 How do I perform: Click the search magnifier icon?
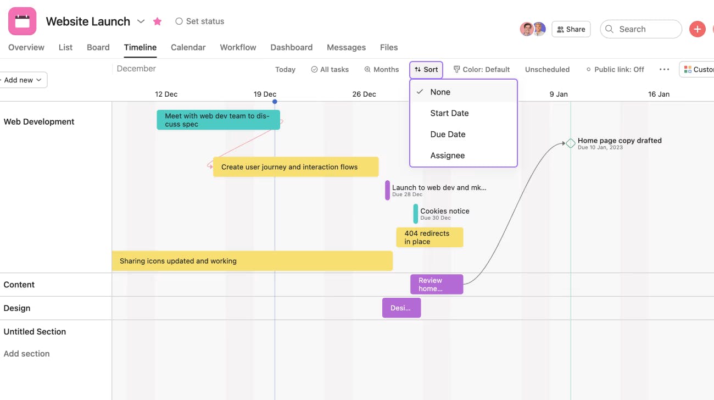click(x=610, y=29)
